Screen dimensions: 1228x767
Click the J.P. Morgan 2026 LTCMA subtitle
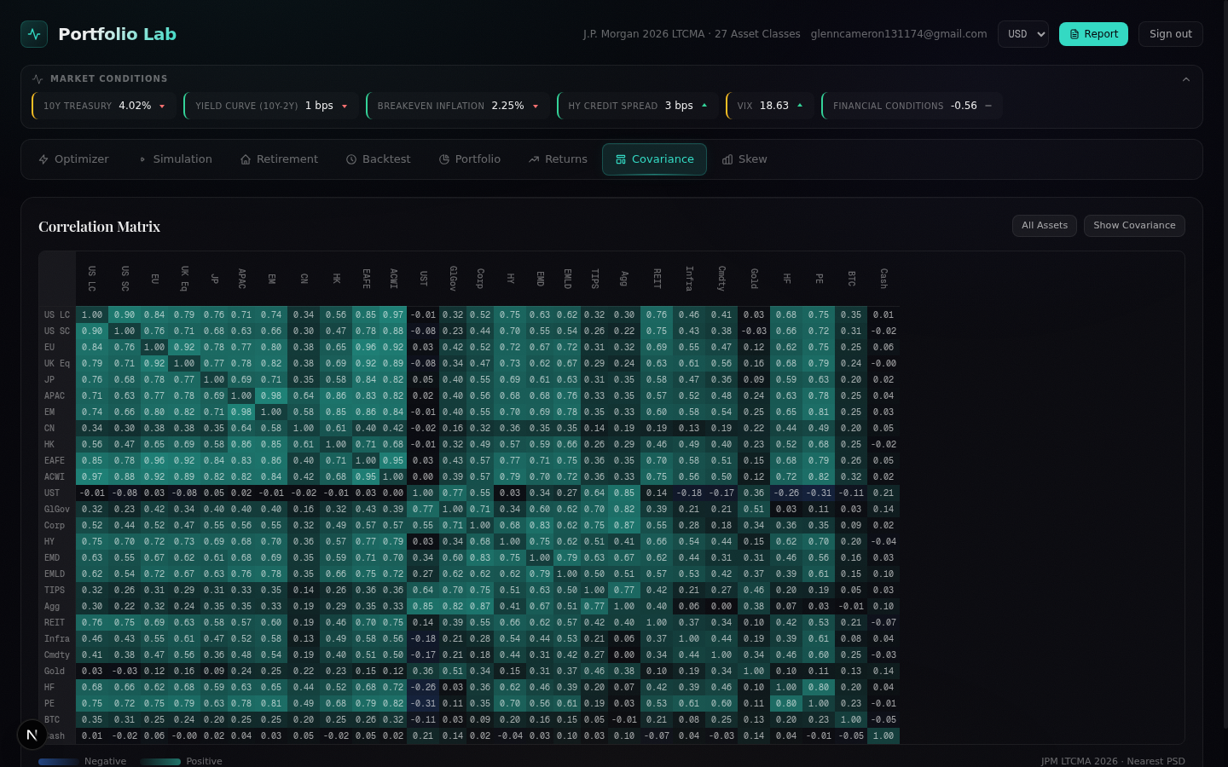692,34
